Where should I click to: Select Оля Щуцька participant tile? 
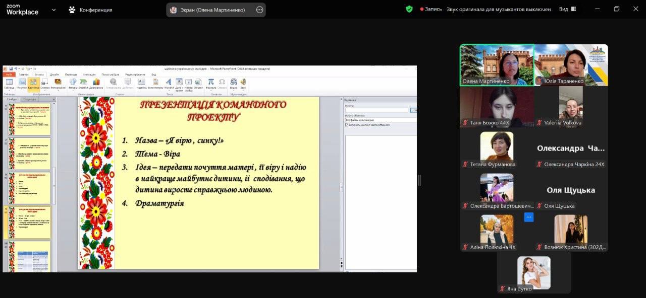click(x=571, y=190)
